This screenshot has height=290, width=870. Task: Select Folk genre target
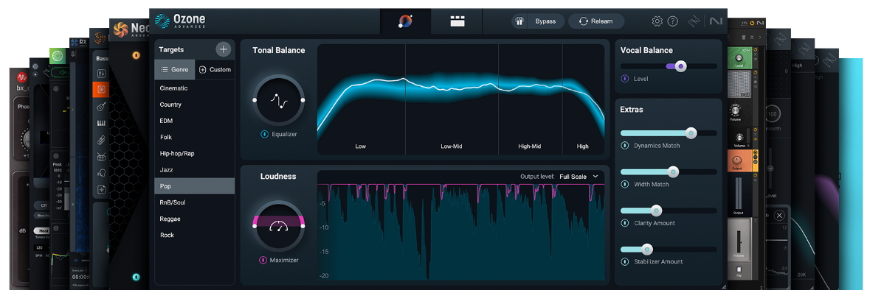[194, 137]
